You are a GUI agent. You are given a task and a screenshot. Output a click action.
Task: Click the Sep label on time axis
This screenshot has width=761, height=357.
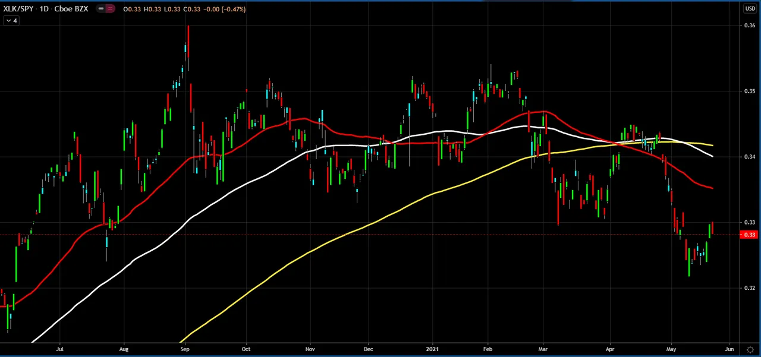coord(184,349)
